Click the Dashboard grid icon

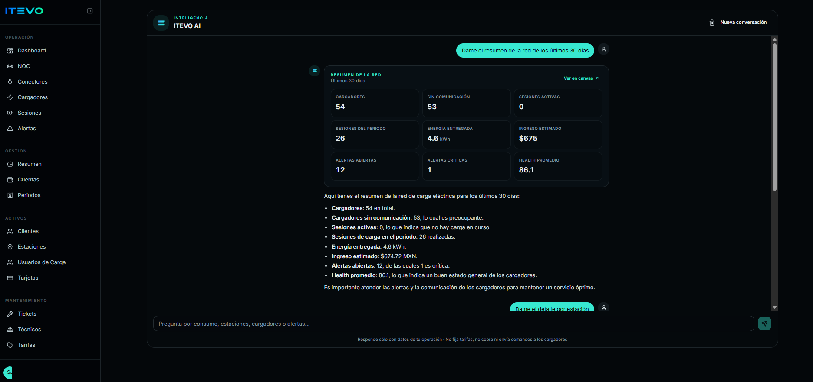(10, 51)
